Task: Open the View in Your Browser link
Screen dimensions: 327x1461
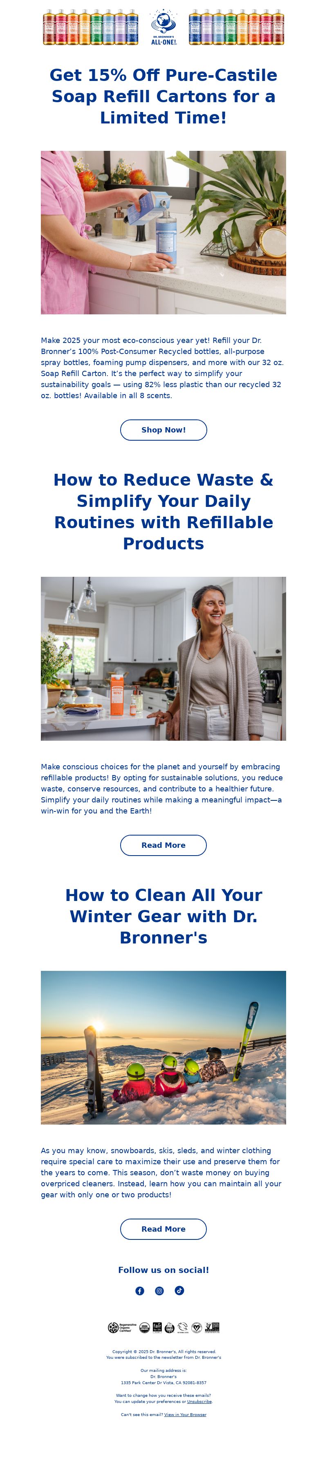Action: pyautogui.click(x=185, y=1414)
